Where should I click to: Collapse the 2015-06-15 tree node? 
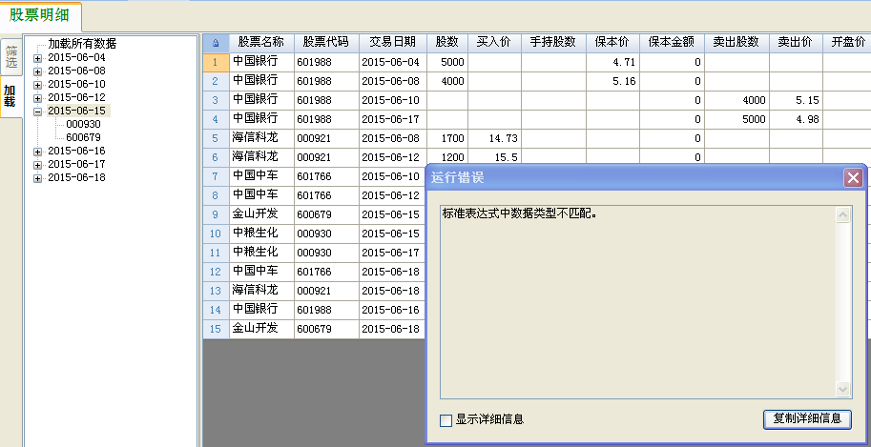(38, 112)
